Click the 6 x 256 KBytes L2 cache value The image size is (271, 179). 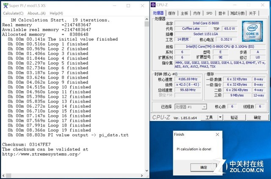point(237,90)
